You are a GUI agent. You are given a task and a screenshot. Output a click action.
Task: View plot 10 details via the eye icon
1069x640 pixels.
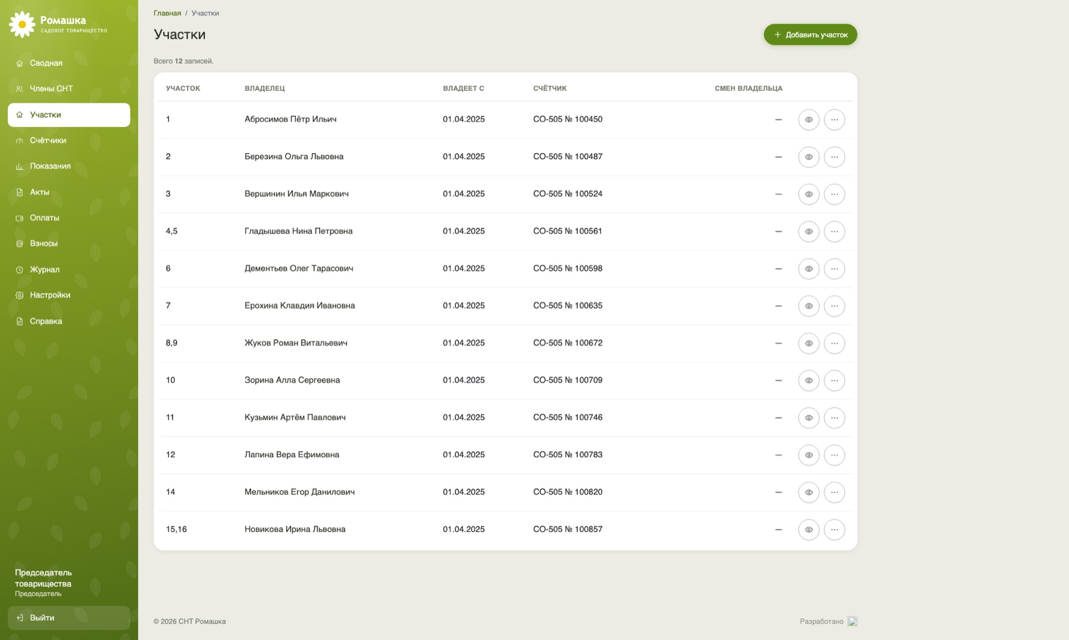point(808,381)
